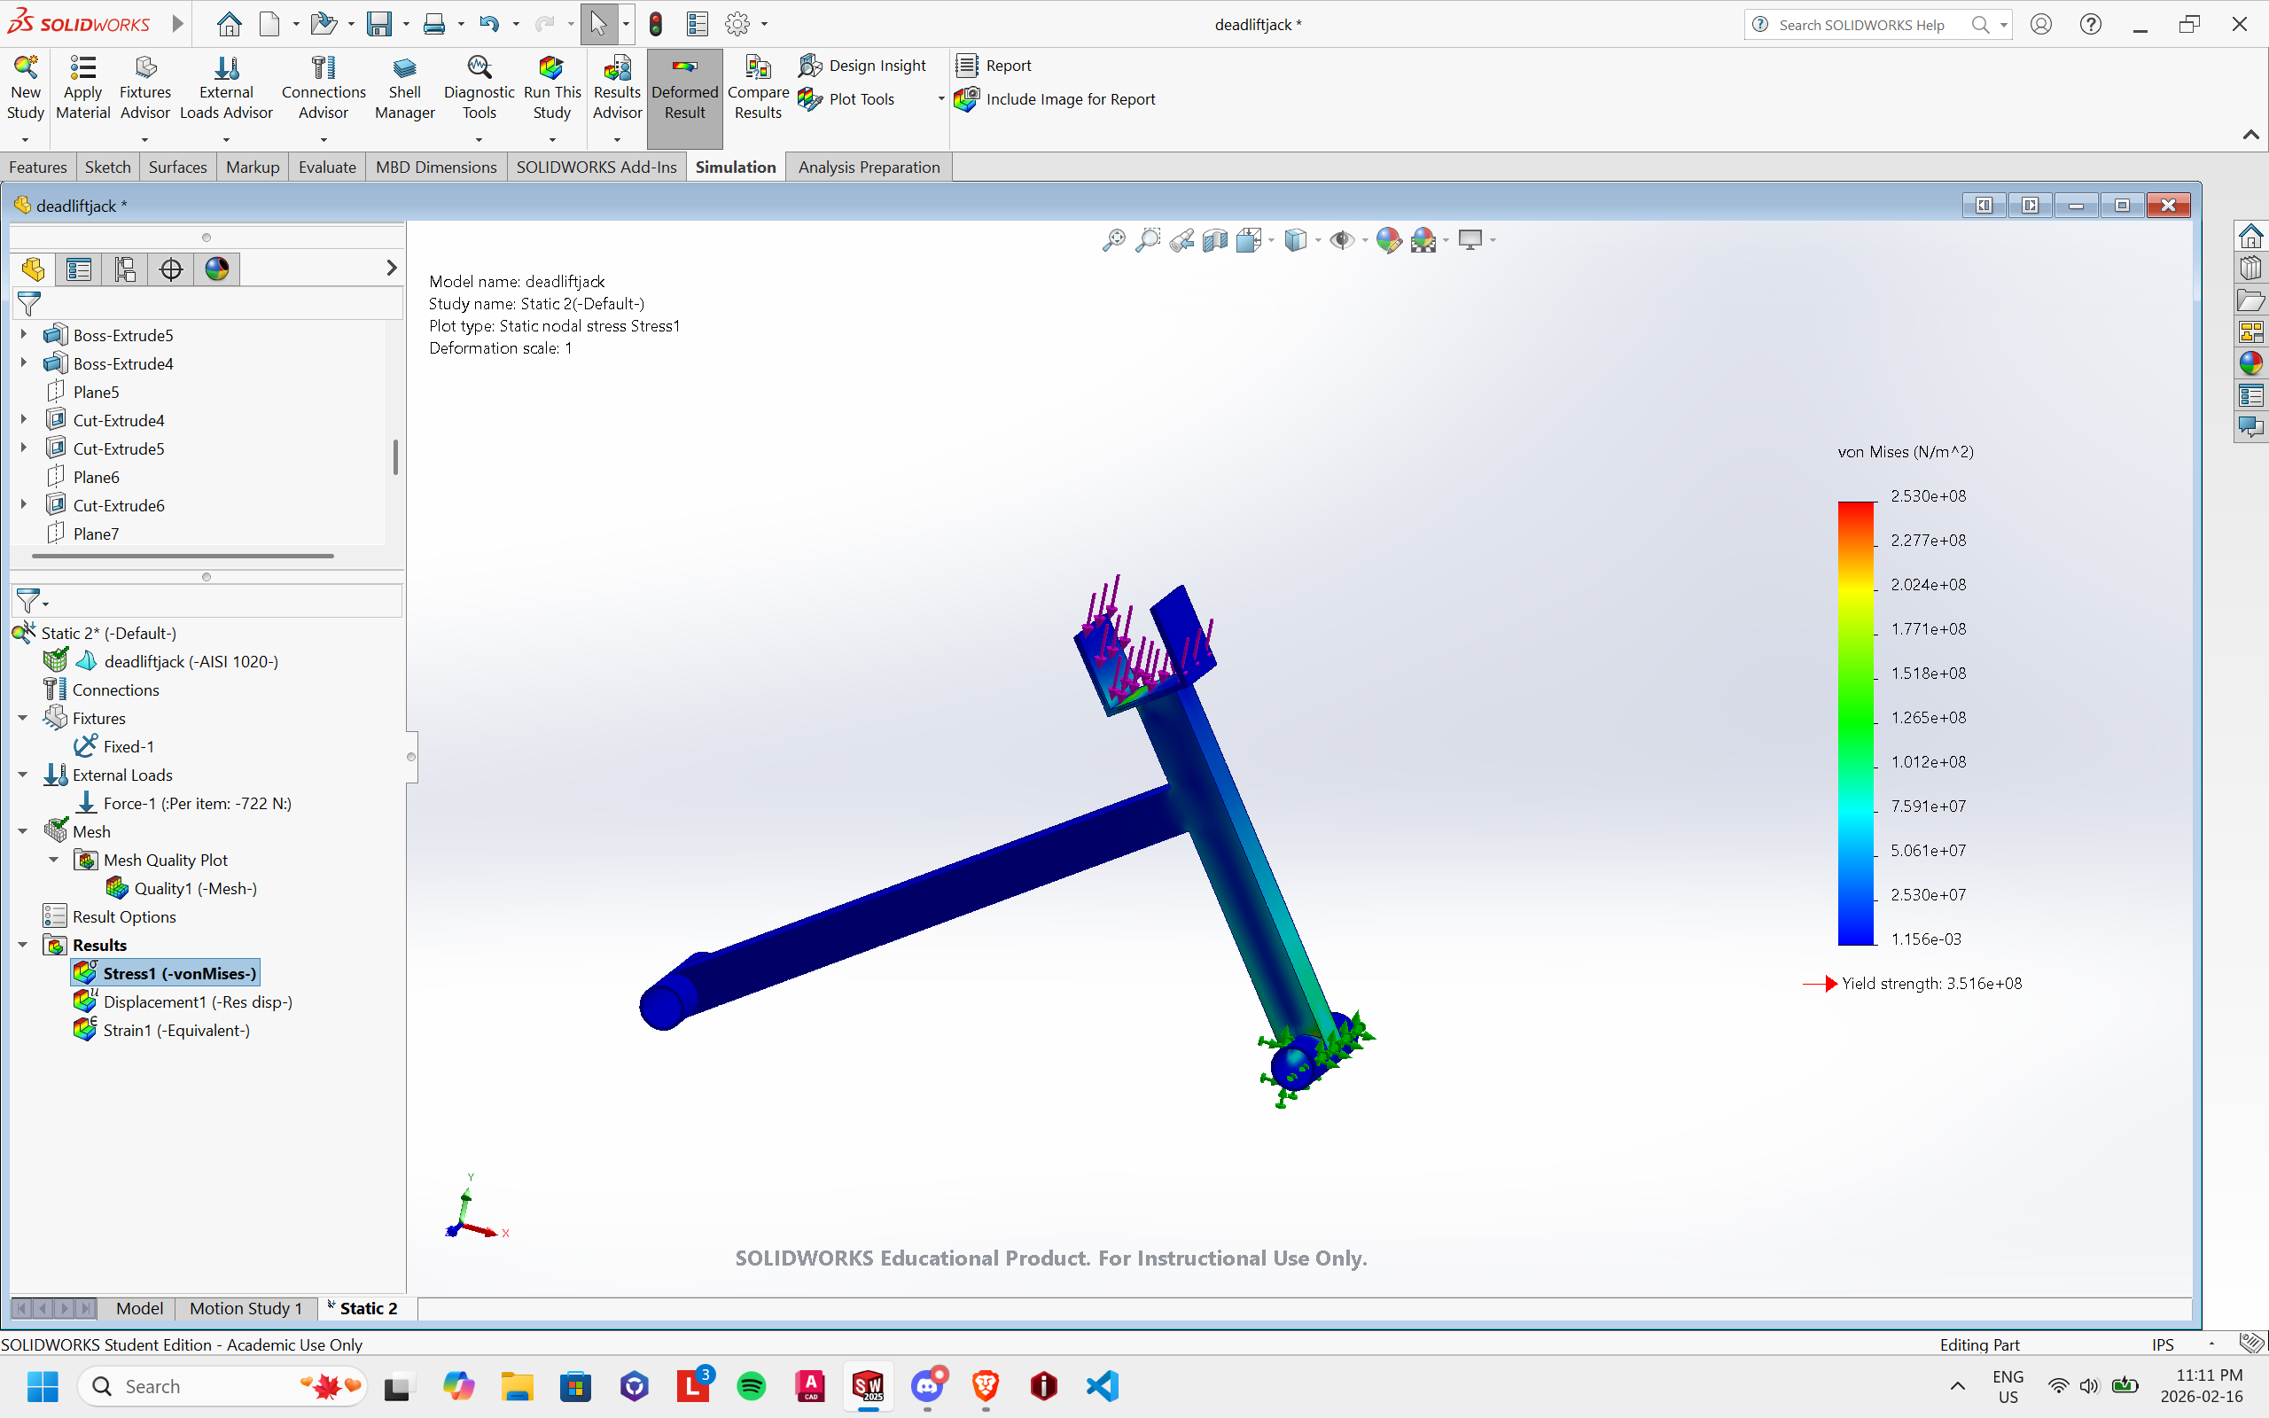This screenshot has height=1418, width=2269.
Task: Click Design Insight plot tool
Action: pyautogui.click(x=862, y=66)
